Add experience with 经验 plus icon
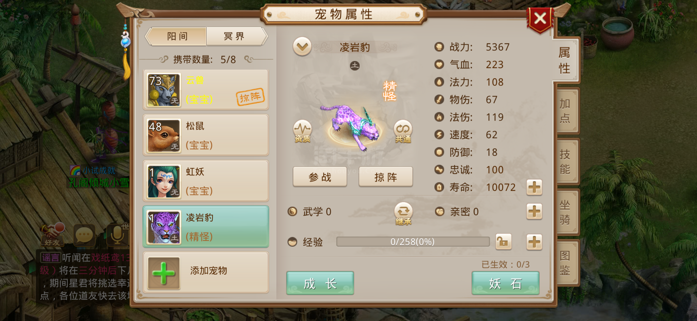697x321 pixels. (534, 242)
